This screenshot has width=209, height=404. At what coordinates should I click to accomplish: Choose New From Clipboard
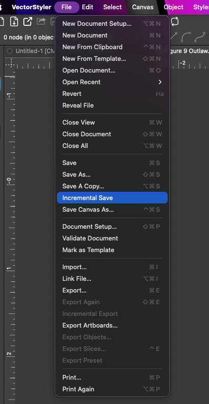point(112,47)
